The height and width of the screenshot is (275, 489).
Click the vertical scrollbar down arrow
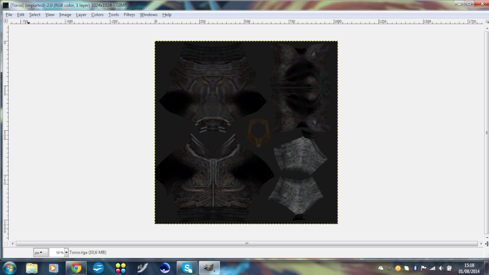[487, 238]
